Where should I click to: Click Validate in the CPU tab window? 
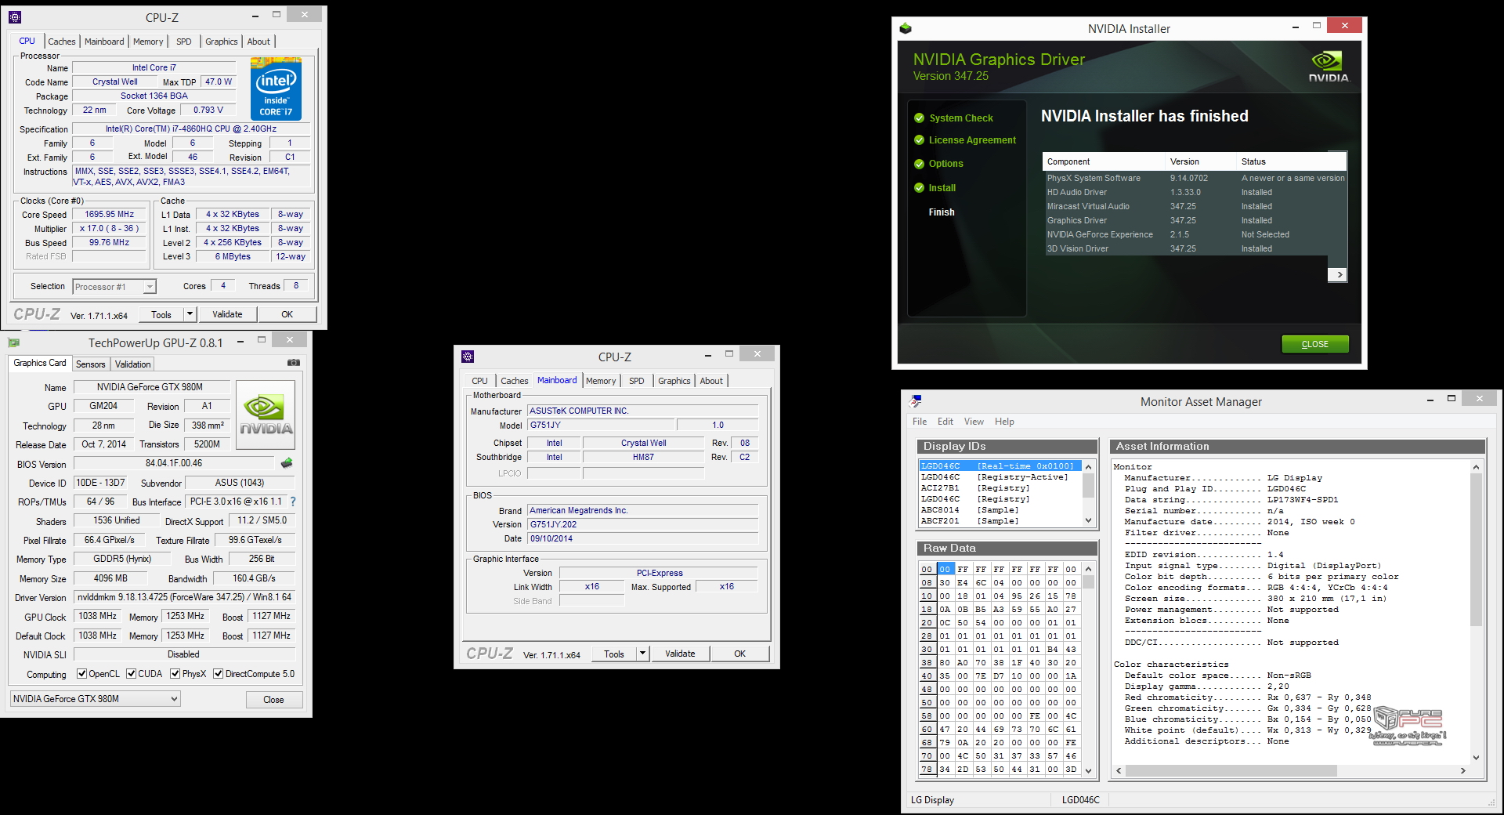[227, 314]
